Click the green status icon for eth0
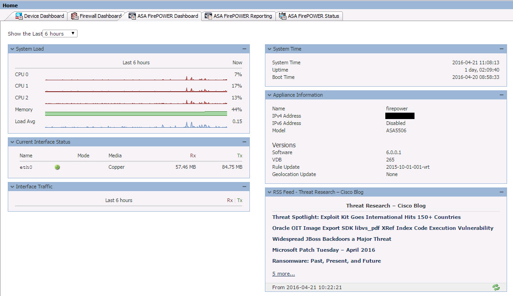 (x=57, y=167)
